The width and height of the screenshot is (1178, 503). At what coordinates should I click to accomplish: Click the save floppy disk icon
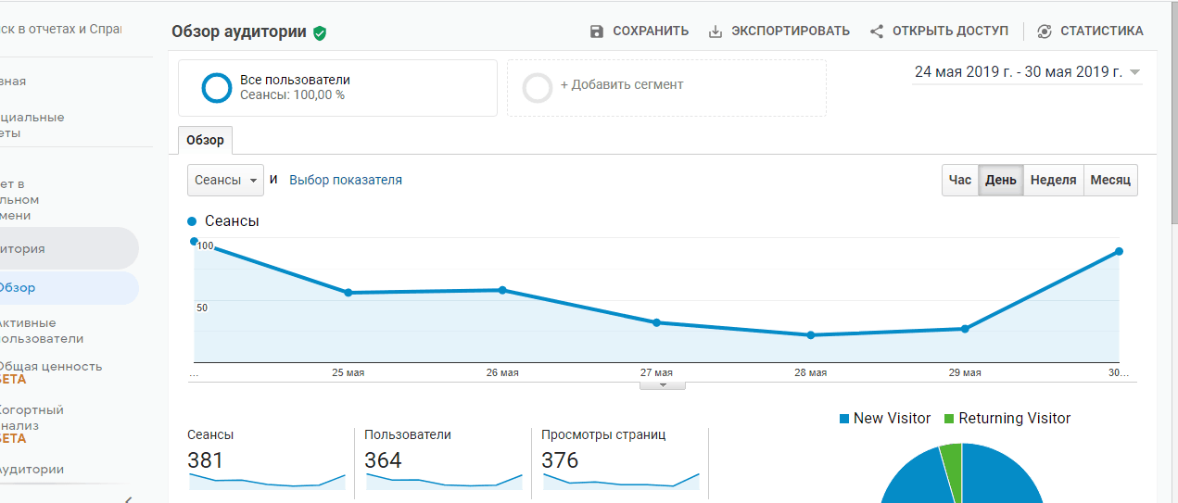click(x=597, y=31)
